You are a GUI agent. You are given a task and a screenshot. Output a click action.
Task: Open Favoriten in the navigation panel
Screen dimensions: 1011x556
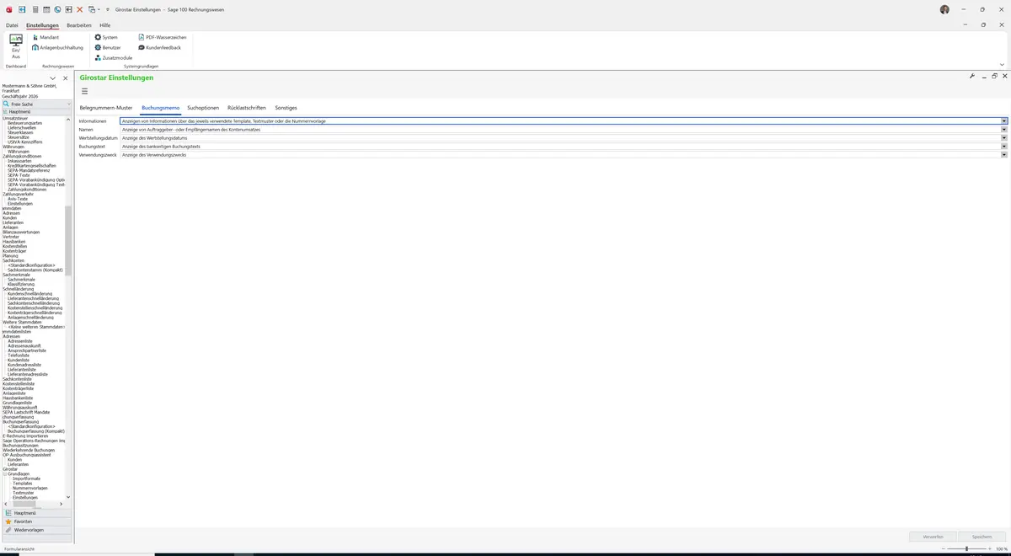35,521
